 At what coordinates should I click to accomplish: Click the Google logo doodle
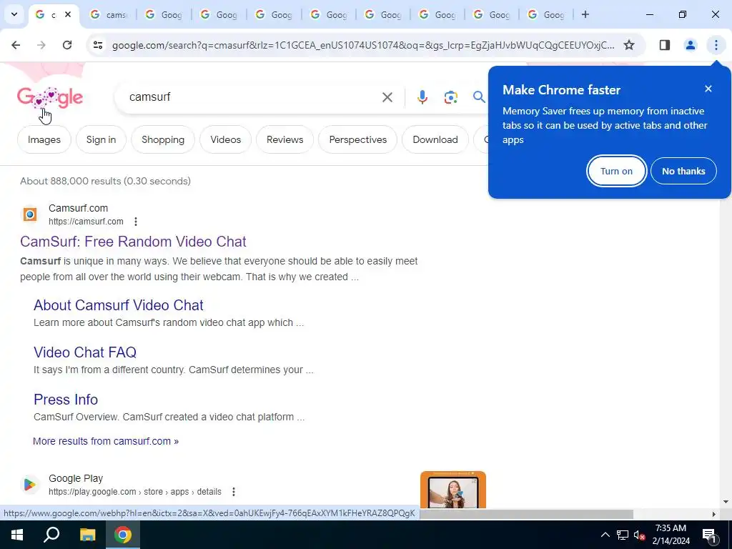click(50, 97)
